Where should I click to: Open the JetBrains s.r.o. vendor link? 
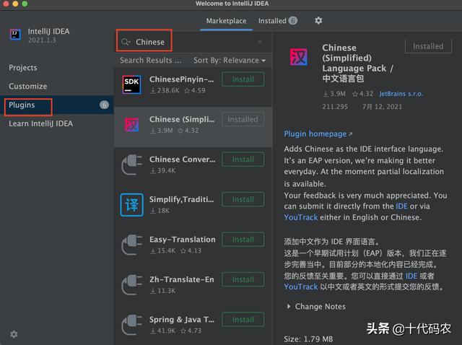pos(401,94)
